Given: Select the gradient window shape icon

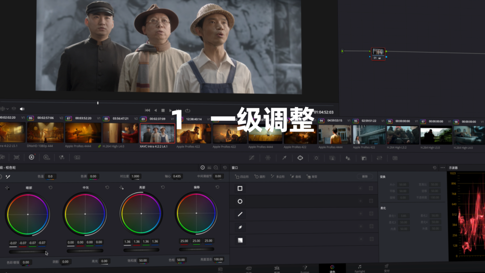Looking at the screenshot, I should pos(240,240).
